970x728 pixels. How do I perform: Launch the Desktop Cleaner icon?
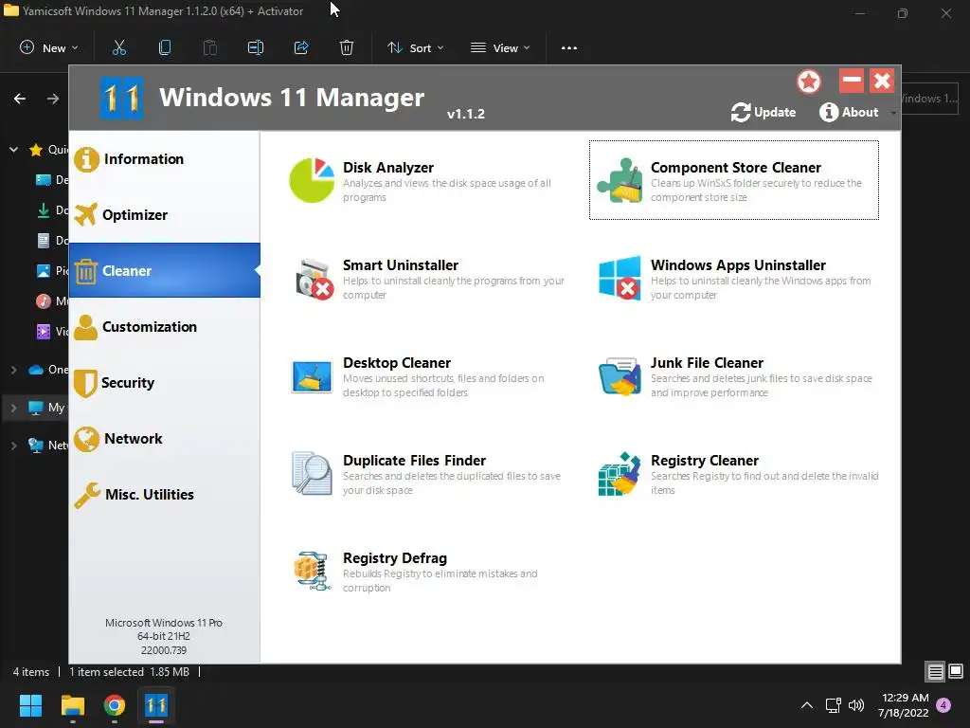click(x=312, y=376)
